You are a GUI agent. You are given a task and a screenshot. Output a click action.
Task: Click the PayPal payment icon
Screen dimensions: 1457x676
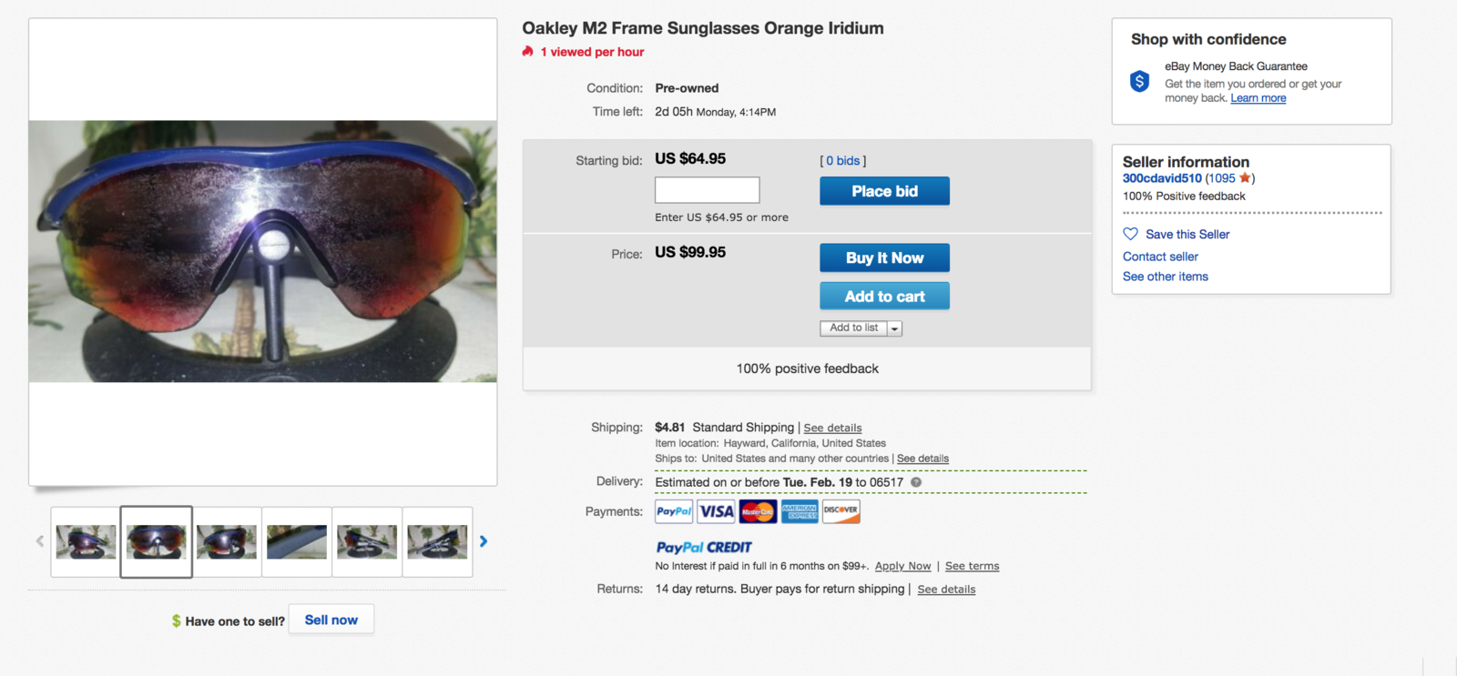(674, 511)
